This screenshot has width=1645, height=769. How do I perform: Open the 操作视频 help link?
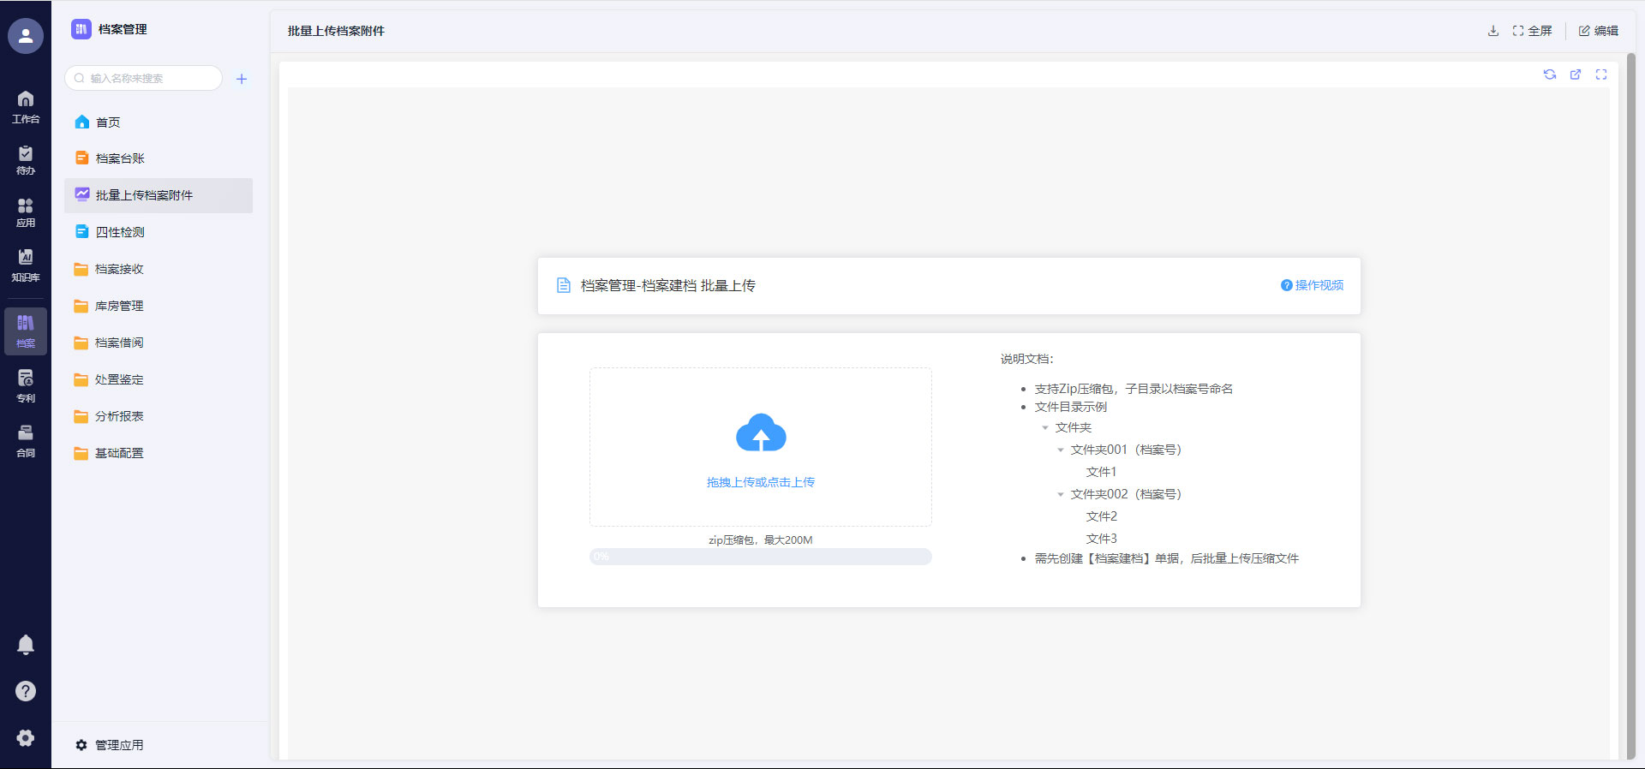pos(1312,285)
